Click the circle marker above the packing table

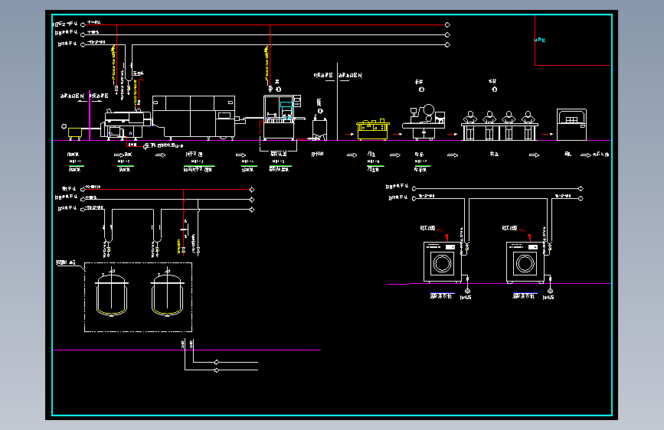(494, 90)
